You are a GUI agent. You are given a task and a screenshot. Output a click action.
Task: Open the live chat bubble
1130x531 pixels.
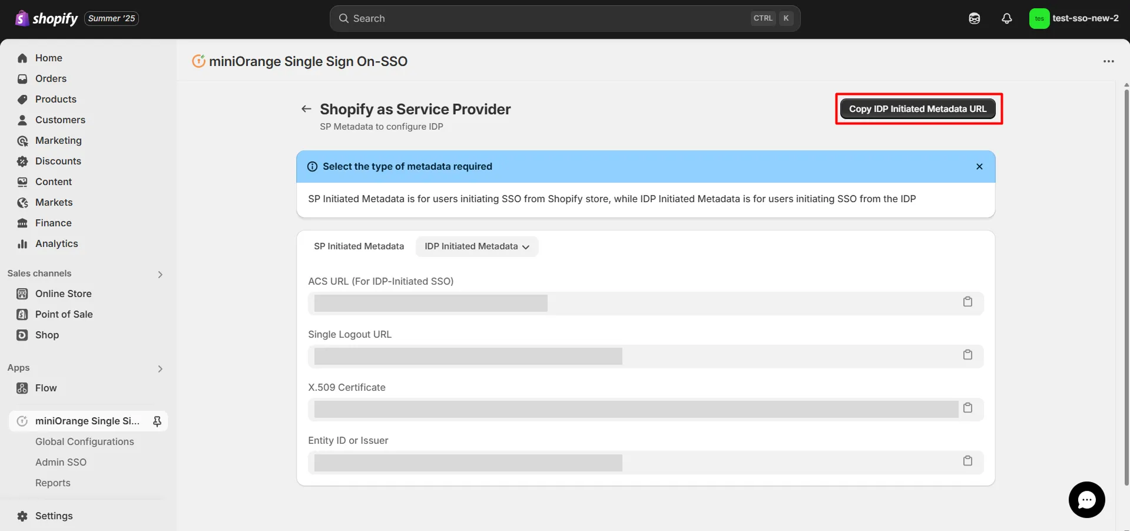tap(1086, 500)
